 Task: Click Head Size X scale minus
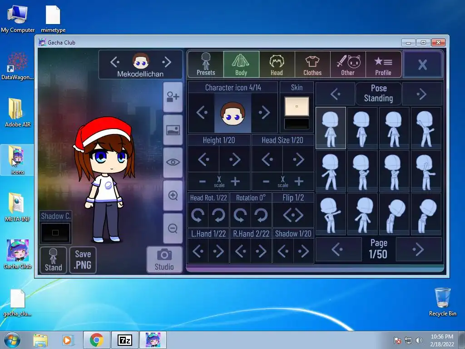click(266, 181)
